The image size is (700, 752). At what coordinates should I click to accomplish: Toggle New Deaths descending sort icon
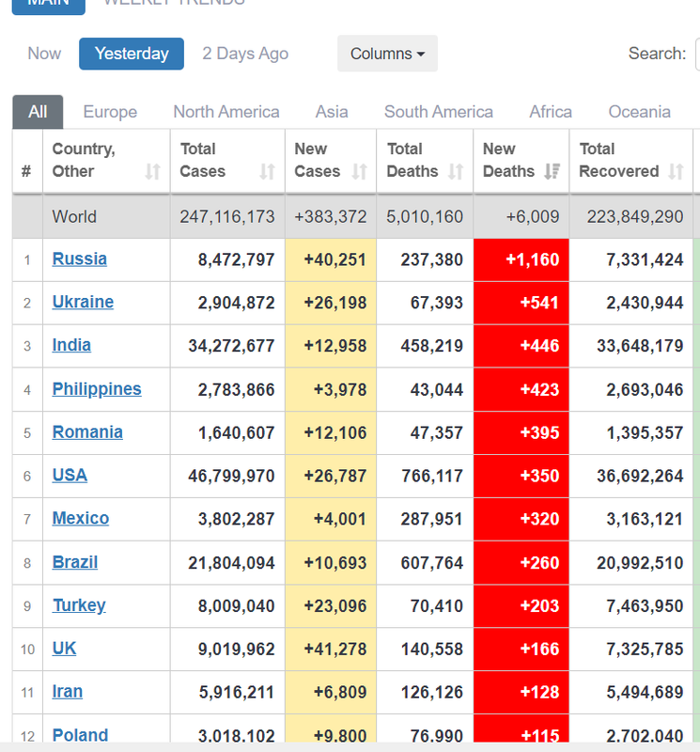point(552,171)
